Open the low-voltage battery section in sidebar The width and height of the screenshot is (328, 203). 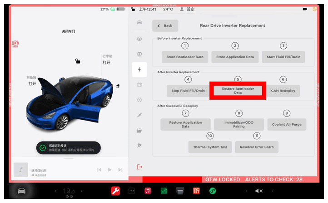point(139,85)
